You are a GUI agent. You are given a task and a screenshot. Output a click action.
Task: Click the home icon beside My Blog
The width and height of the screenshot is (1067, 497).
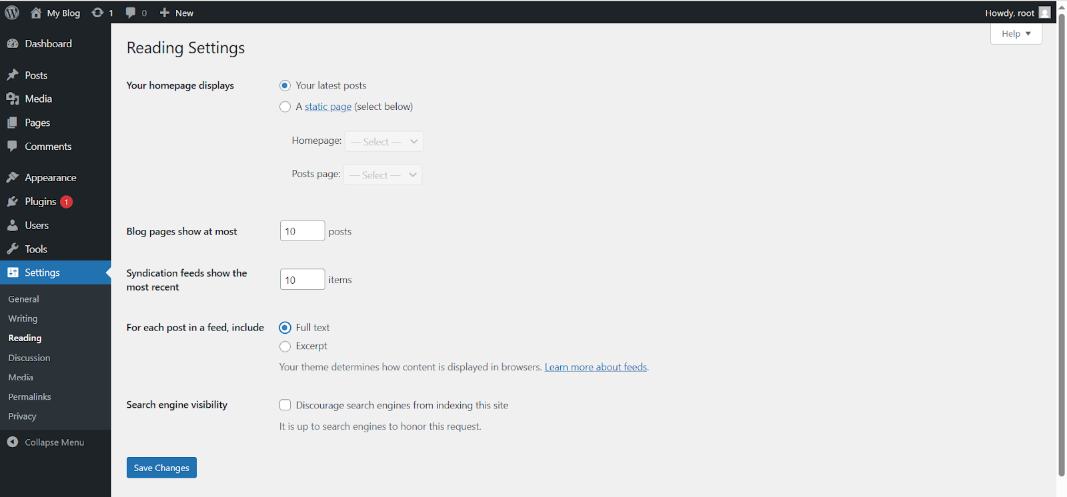(x=36, y=13)
